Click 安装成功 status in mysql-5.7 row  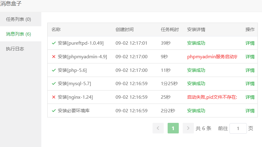[196, 83]
